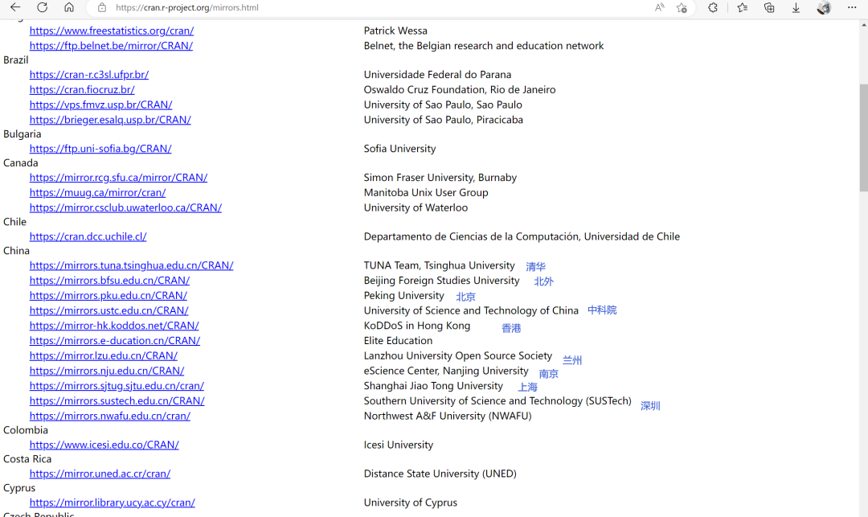Screen dimensions: 868x517
Task: Click the 'Sofia University' description text
Action: [399, 149]
